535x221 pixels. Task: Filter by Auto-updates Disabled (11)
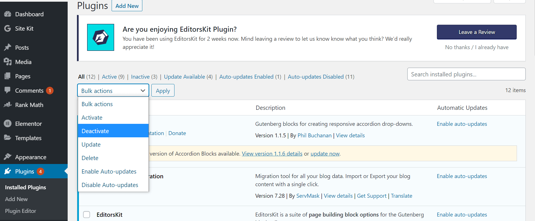pyautogui.click(x=321, y=77)
